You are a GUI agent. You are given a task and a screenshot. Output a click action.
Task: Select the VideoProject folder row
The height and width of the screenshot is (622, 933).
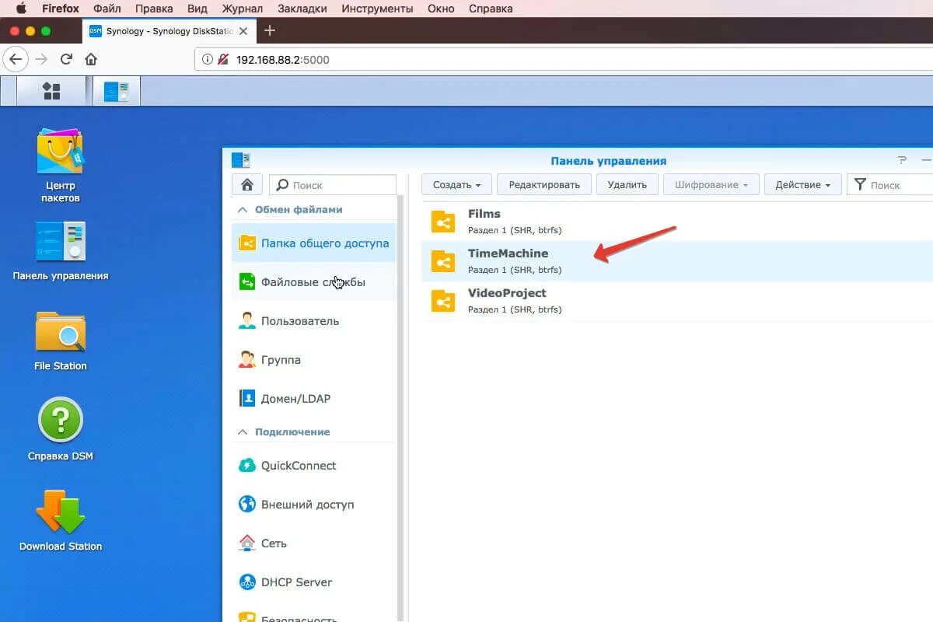click(676, 301)
